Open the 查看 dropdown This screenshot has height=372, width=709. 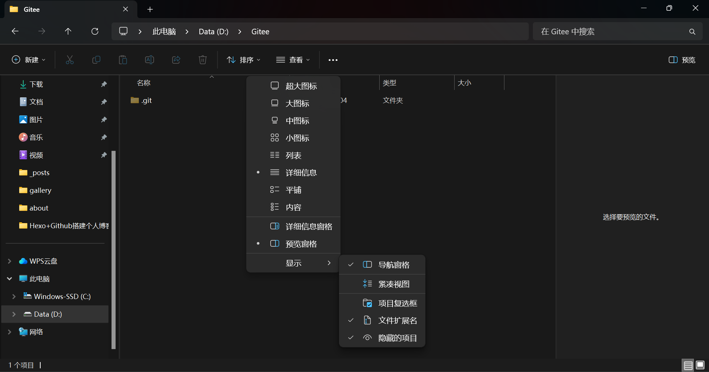293,60
